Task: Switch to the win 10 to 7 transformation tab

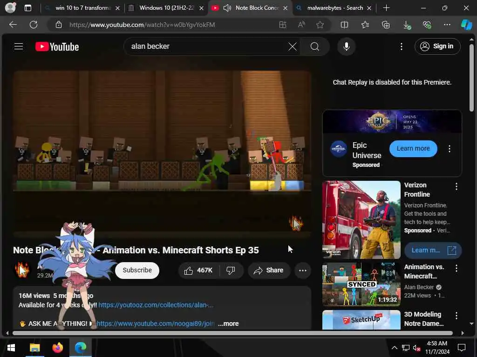Action: point(82,8)
